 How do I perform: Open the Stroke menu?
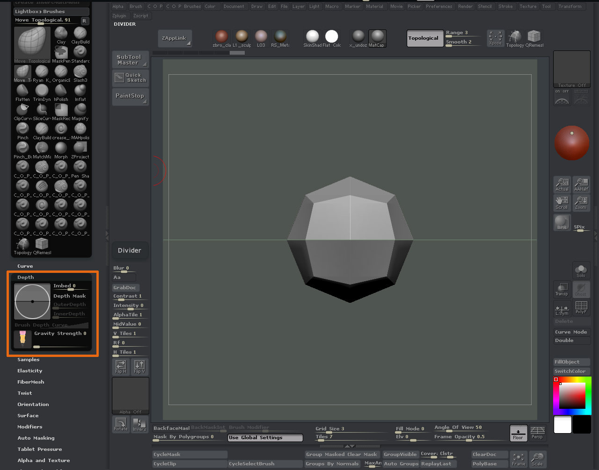505,7
